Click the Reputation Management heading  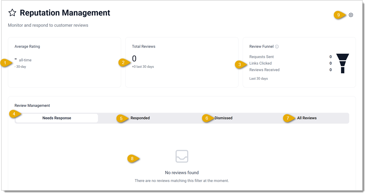(x=65, y=13)
